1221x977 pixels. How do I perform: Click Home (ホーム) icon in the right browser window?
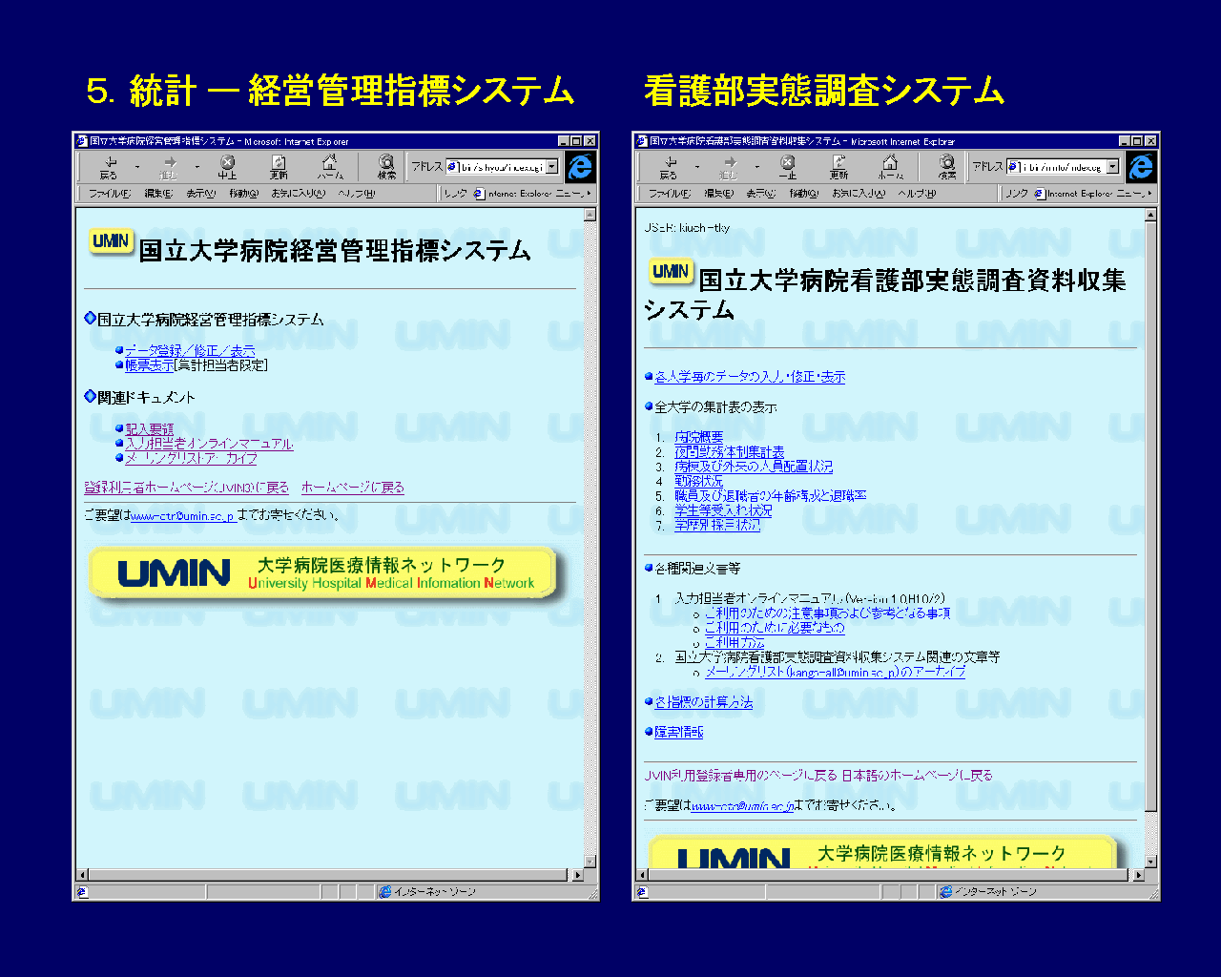click(x=890, y=167)
